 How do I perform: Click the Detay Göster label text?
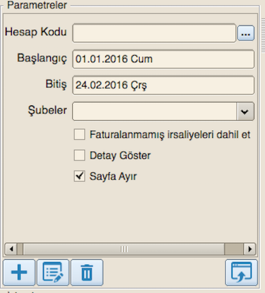tap(120, 156)
